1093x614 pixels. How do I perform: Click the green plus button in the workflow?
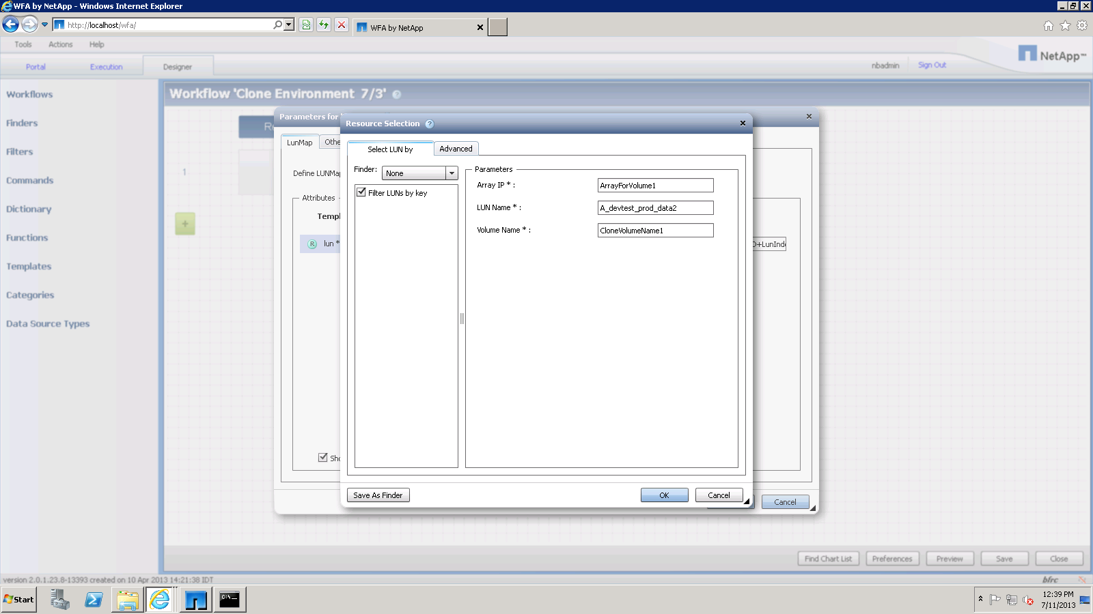185,224
